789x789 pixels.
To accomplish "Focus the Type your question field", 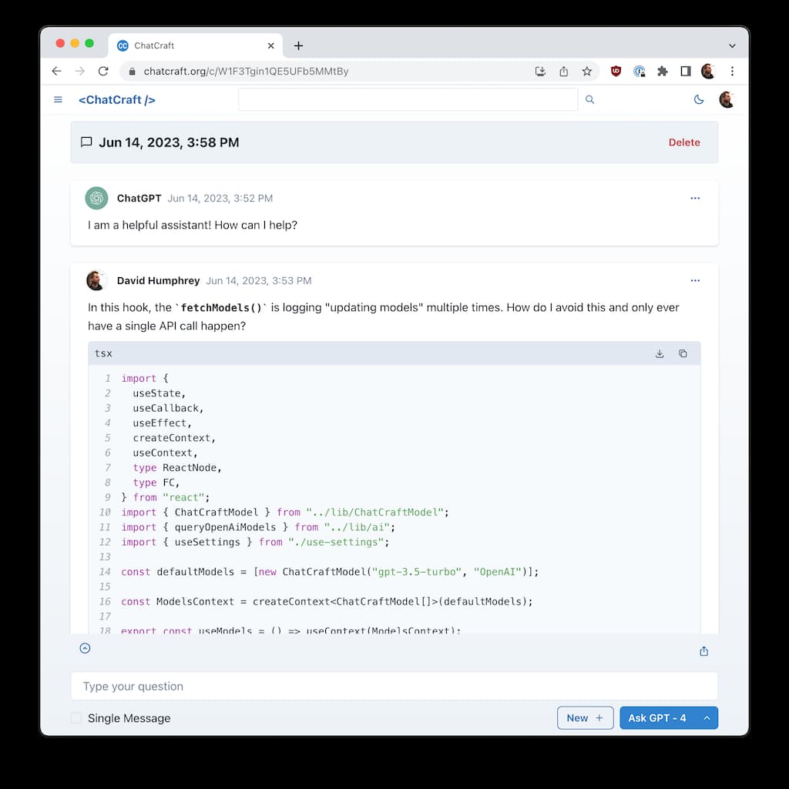I will tap(394, 686).
